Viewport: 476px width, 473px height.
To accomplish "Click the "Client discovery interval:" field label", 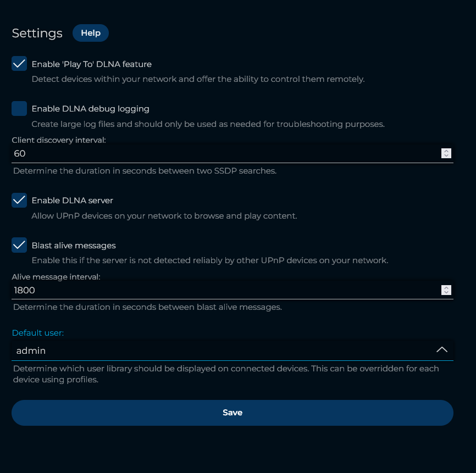I will [x=59, y=140].
